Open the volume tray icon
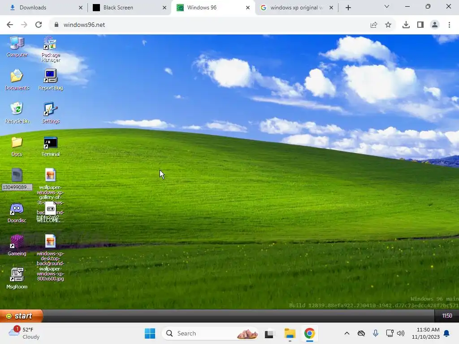 tap(401, 333)
